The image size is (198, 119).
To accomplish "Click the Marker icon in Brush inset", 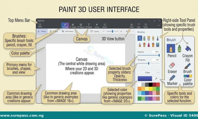I will (x=172, y=78).
